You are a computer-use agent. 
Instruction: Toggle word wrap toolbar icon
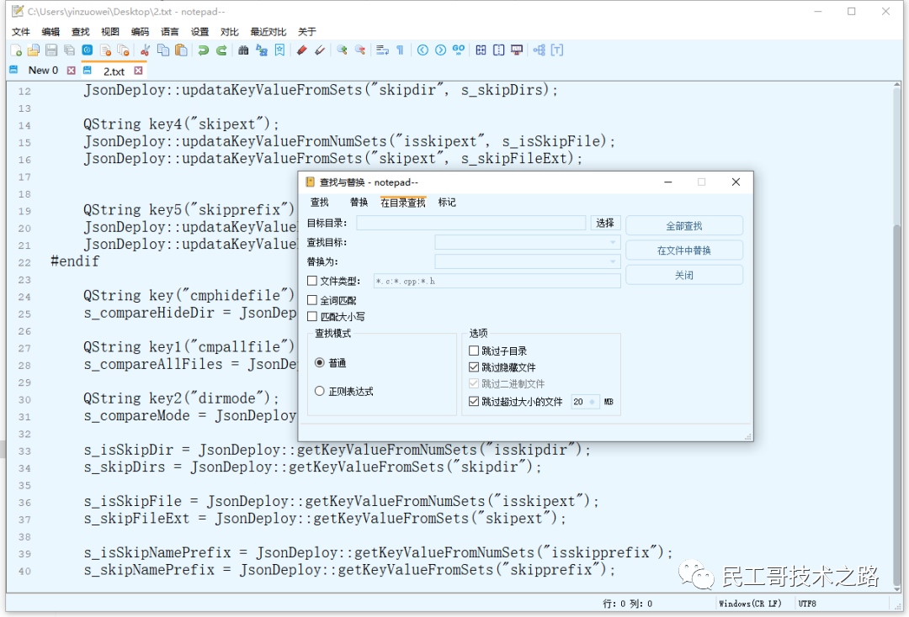pyautogui.click(x=383, y=50)
